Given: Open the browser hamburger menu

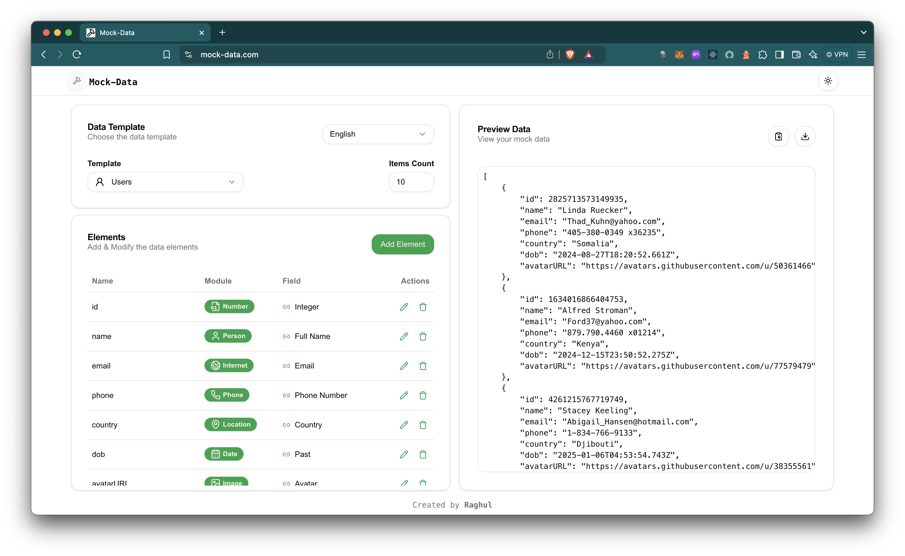Looking at the screenshot, I should tap(861, 55).
